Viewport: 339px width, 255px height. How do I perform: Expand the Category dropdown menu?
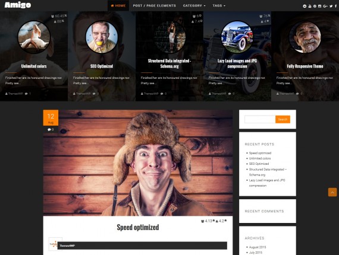point(194,5)
